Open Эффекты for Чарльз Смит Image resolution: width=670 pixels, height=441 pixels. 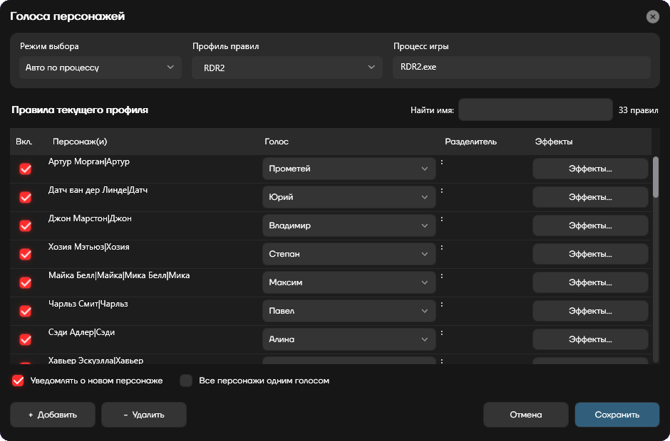(x=590, y=311)
